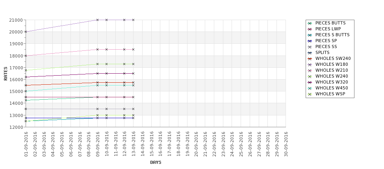
Task: Select the 'PIECES LWP' legend label
Action: tap(328, 29)
